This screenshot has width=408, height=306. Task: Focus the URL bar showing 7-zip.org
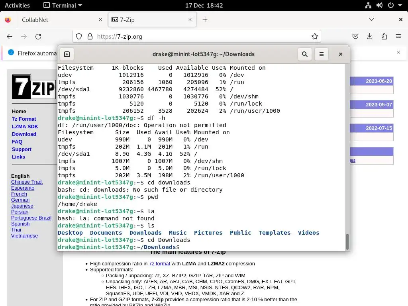tap(197, 36)
